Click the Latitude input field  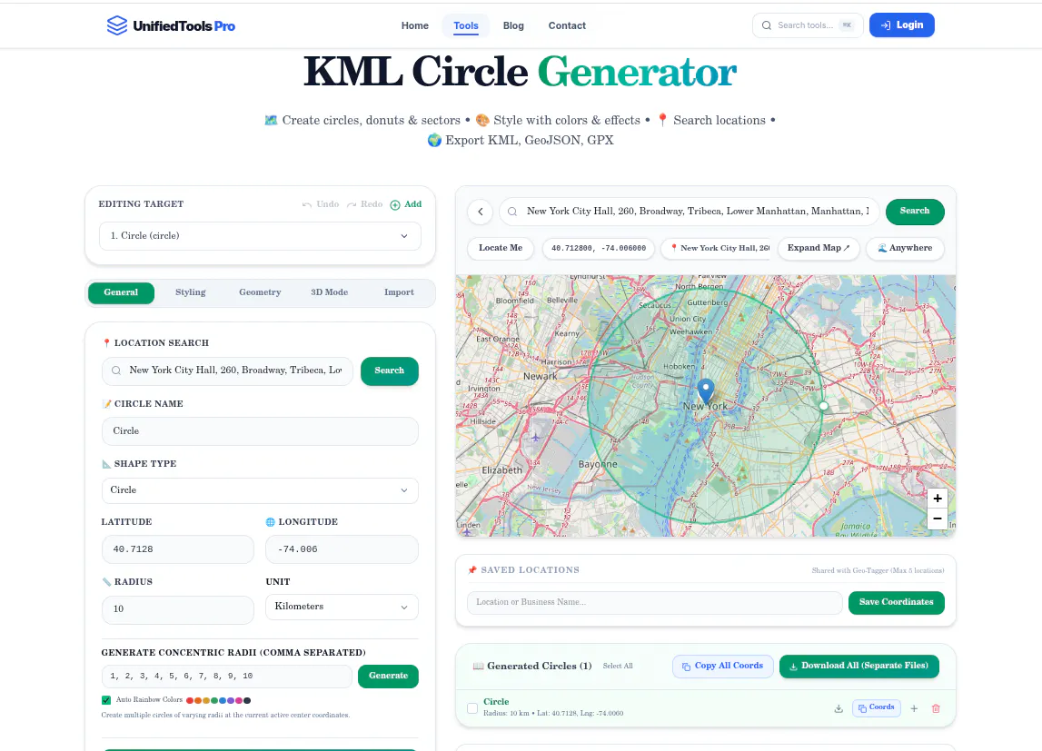tap(177, 549)
